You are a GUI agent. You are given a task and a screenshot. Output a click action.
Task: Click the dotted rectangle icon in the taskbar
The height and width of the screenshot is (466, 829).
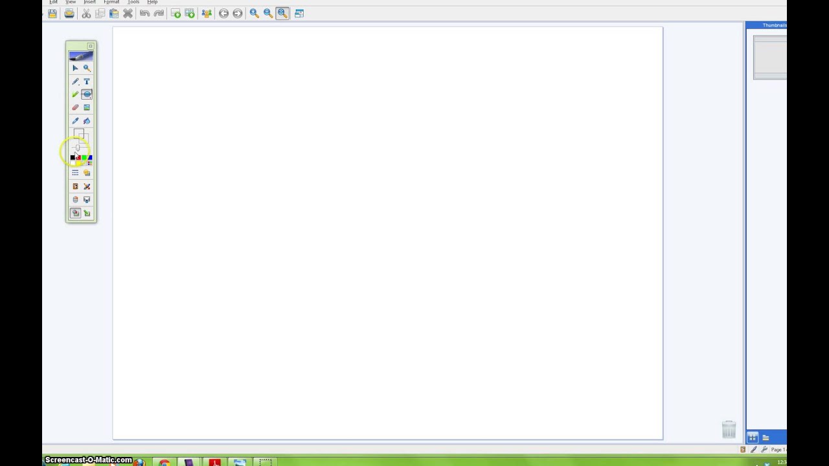(266, 462)
